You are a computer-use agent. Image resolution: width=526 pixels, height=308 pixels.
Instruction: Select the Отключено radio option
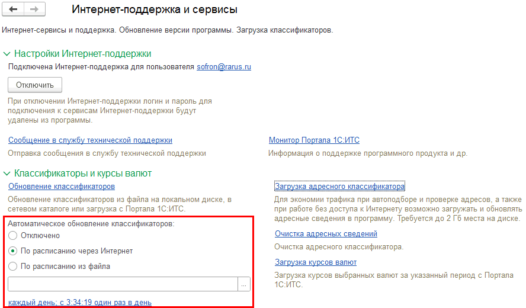click(13, 236)
